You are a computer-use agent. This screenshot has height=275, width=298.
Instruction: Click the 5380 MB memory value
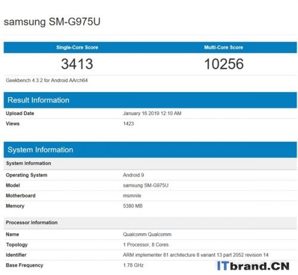click(x=133, y=206)
